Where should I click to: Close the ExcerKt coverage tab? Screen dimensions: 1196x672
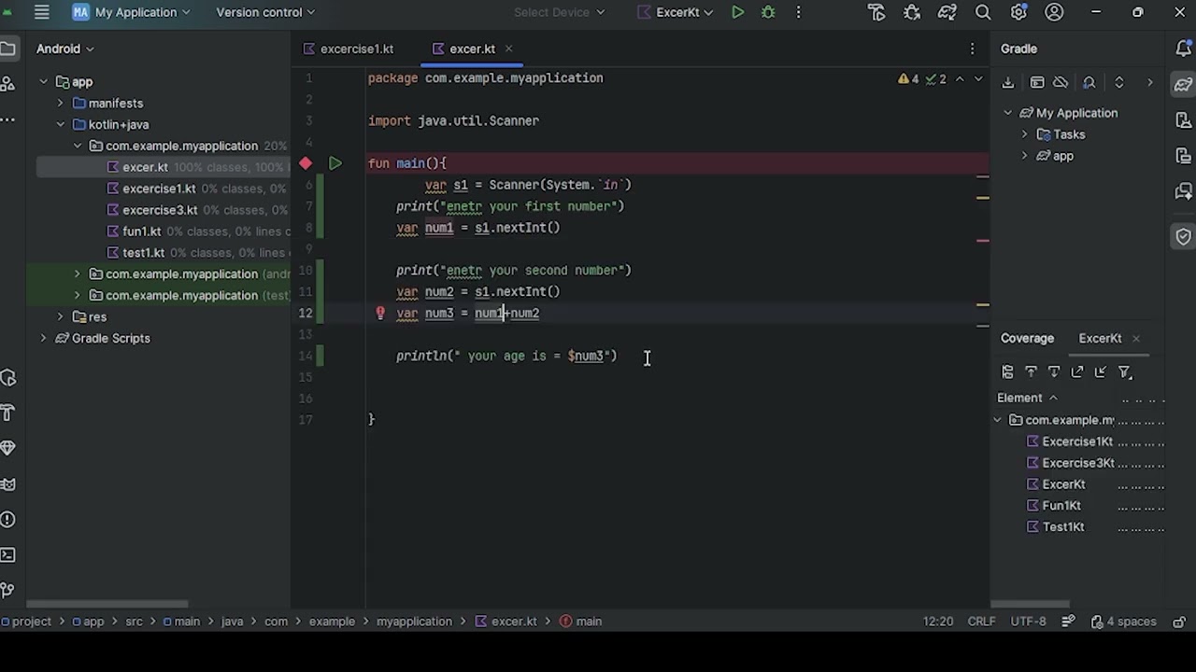click(1136, 339)
